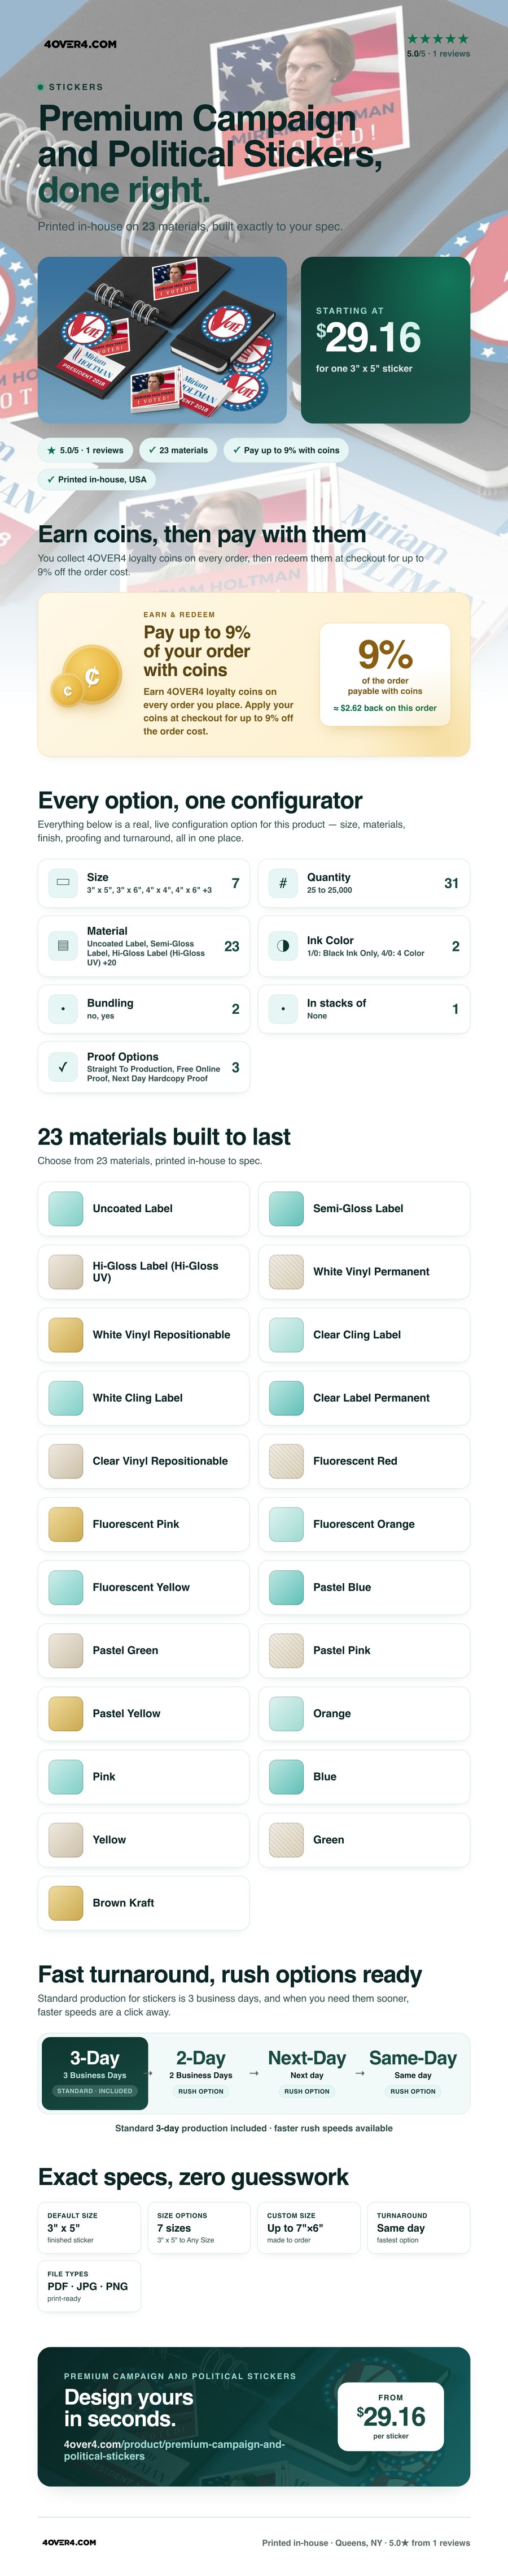Viewport: 508px width, 2576px height.
Task: Open the Bundling option card
Action: [144, 1009]
